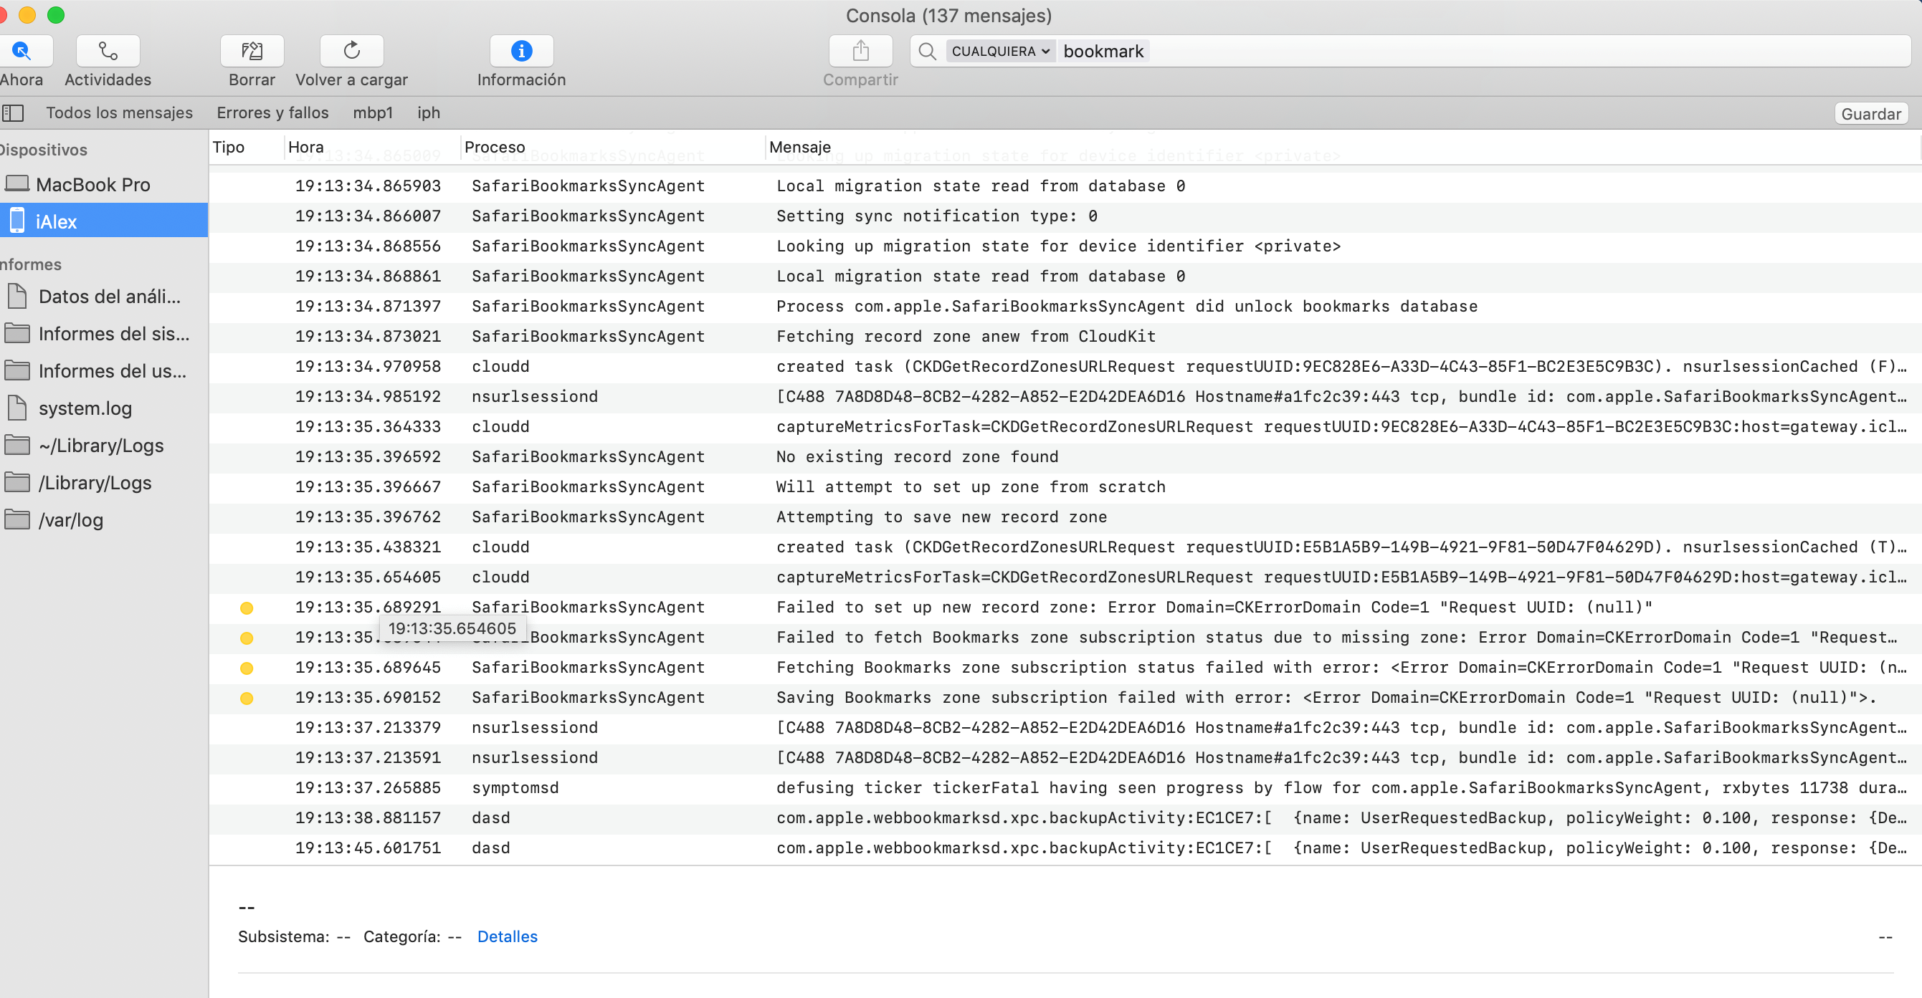Click the Ahora toolbar icon

coord(22,51)
